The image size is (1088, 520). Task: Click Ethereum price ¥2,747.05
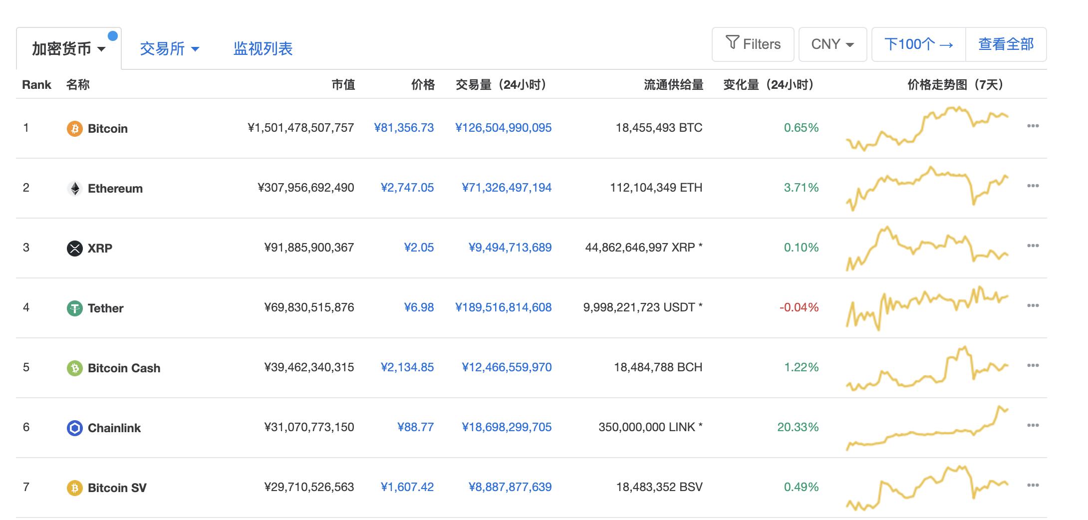pyautogui.click(x=407, y=188)
